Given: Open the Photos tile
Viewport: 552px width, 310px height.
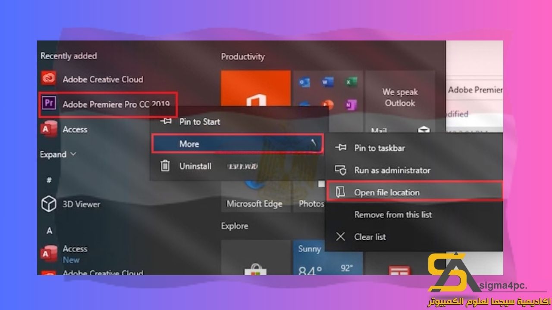Looking at the screenshot, I should click(310, 196).
